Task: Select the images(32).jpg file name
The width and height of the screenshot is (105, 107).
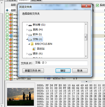Action: pyautogui.click(x=22, y=79)
